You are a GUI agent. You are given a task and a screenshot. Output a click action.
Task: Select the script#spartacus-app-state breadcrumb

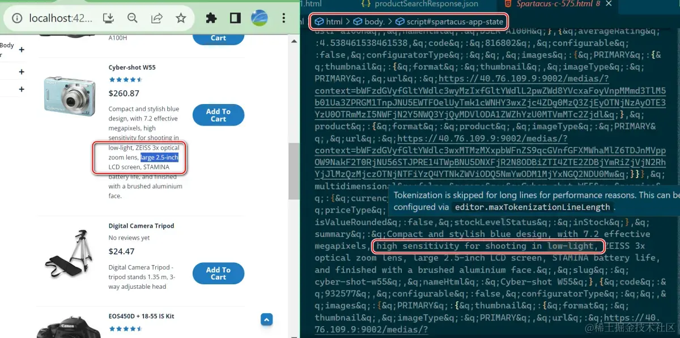tap(449, 21)
